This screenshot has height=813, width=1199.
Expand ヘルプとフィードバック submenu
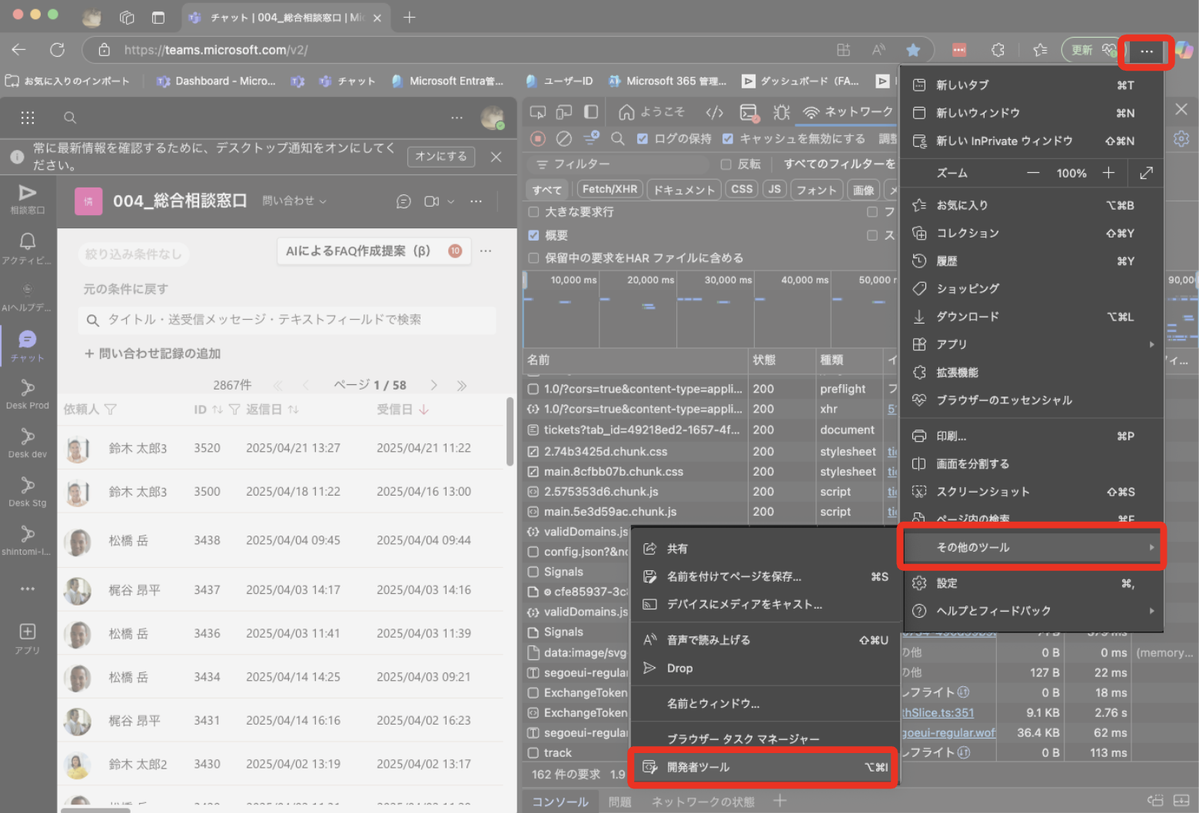1032,611
